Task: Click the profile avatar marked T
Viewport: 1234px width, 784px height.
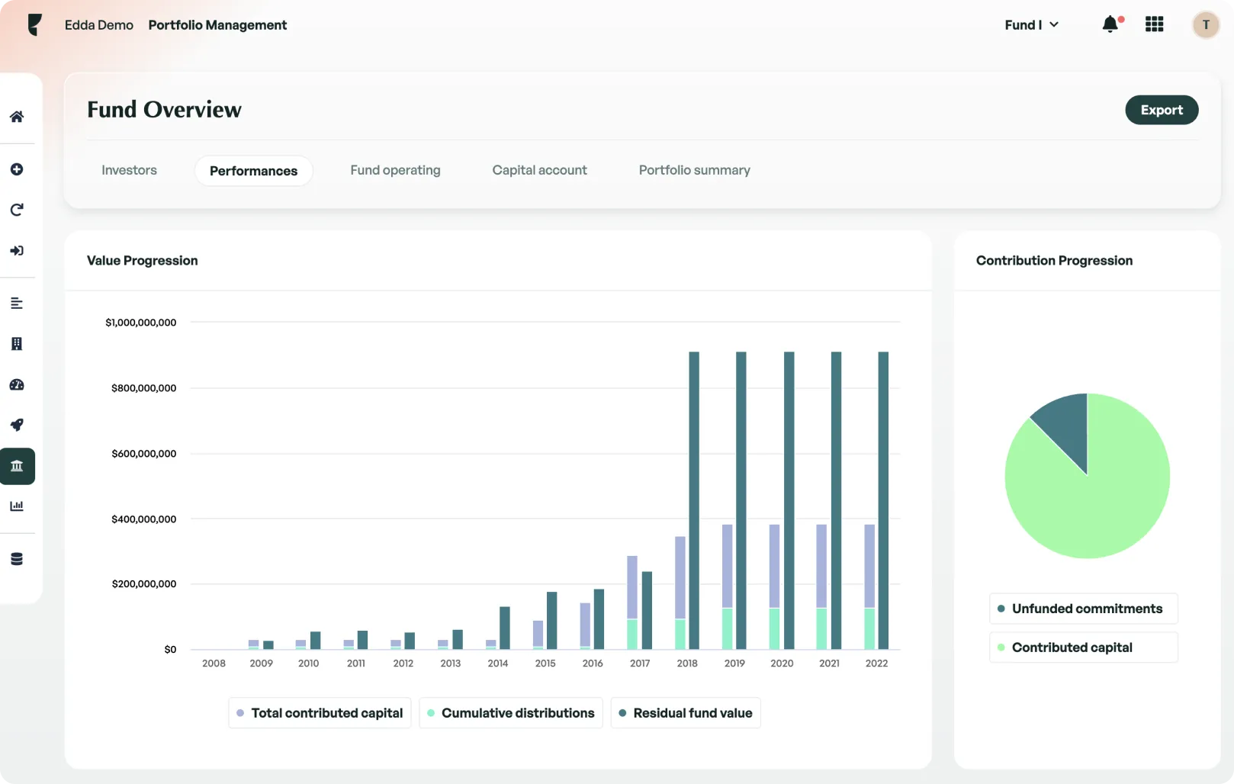Action: pyautogui.click(x=1205, y=24)
